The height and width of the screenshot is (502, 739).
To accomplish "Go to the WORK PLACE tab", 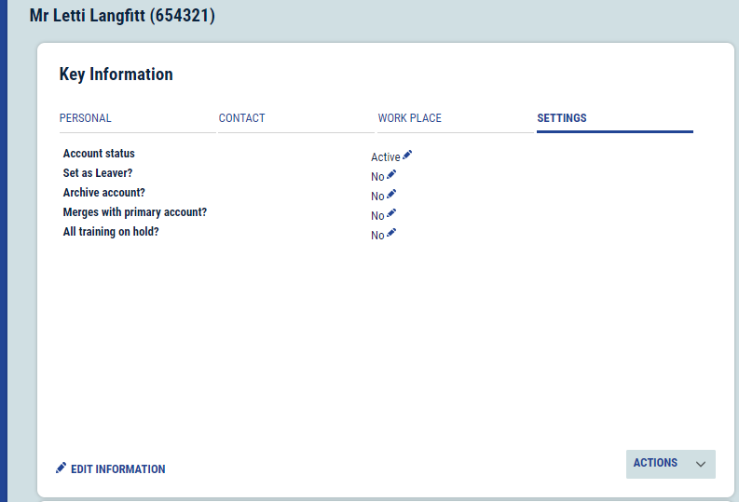I will pos(410,118).
